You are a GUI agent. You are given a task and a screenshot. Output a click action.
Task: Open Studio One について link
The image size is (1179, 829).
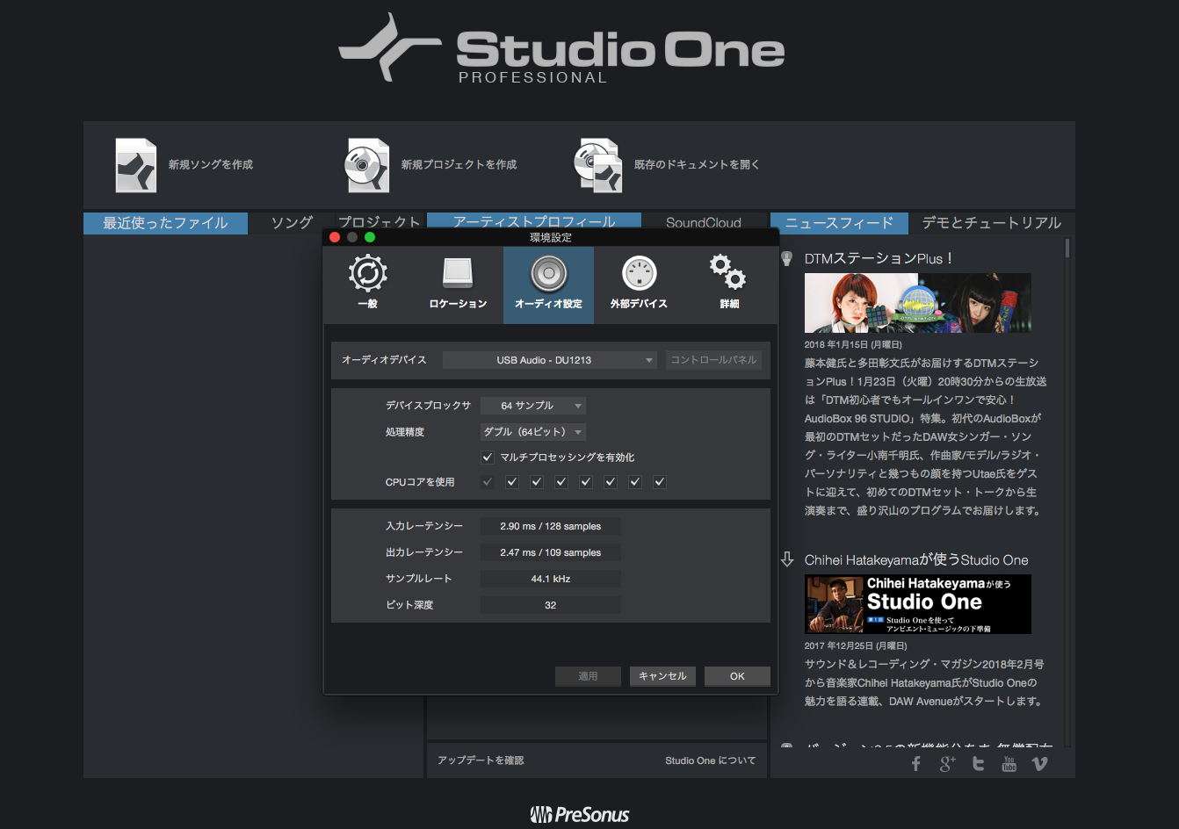[x=710, y=761]
